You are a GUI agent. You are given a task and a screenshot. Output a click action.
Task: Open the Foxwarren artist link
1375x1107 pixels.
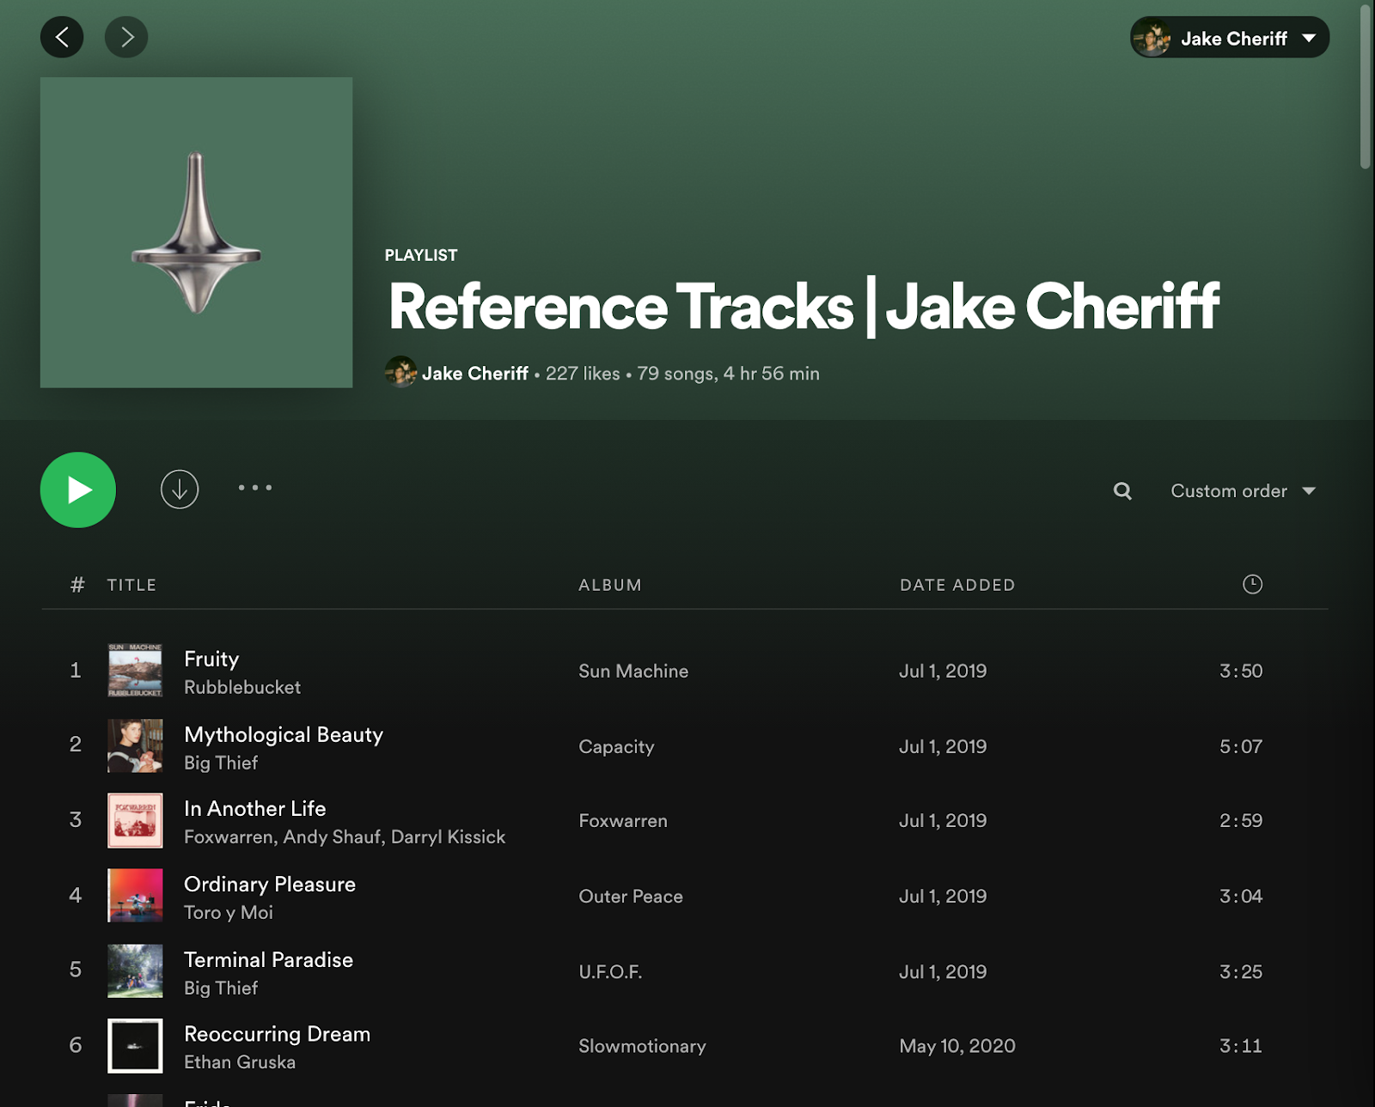[229, 837]
